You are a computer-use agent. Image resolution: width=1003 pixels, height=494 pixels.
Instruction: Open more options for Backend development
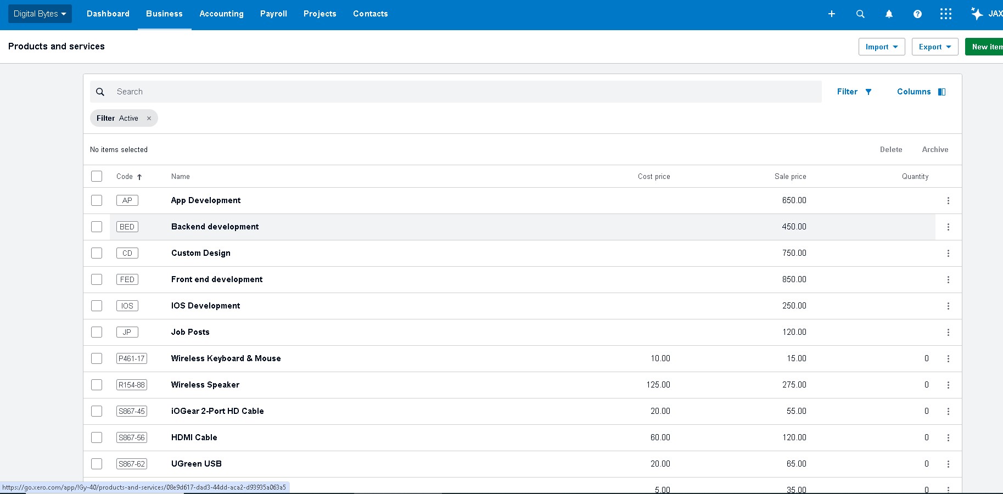948,227
